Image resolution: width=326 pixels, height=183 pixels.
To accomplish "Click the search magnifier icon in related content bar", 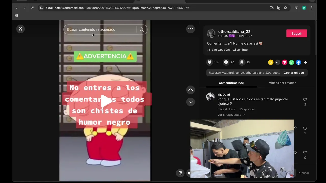I will (x=142, y=29).
